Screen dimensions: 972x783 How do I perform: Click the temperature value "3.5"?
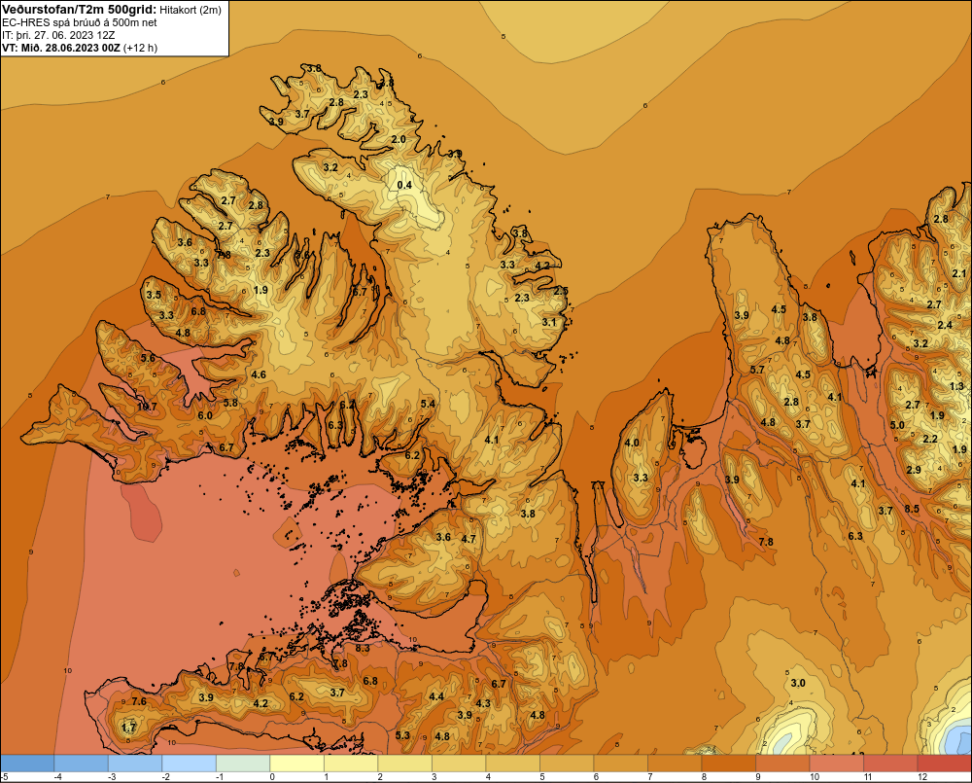(154, 295)
